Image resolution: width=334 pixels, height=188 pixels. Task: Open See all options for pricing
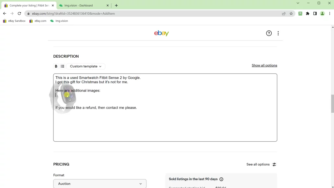[258, 165]
